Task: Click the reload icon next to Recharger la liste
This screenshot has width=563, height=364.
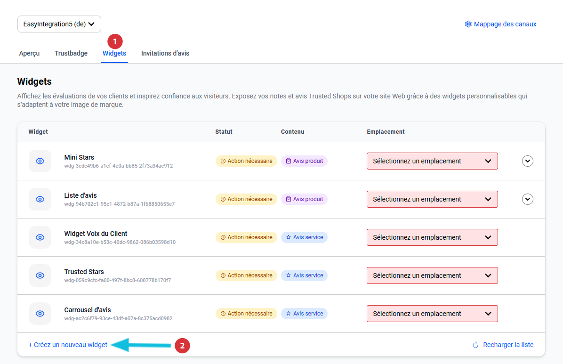Action: pos(475,345)
